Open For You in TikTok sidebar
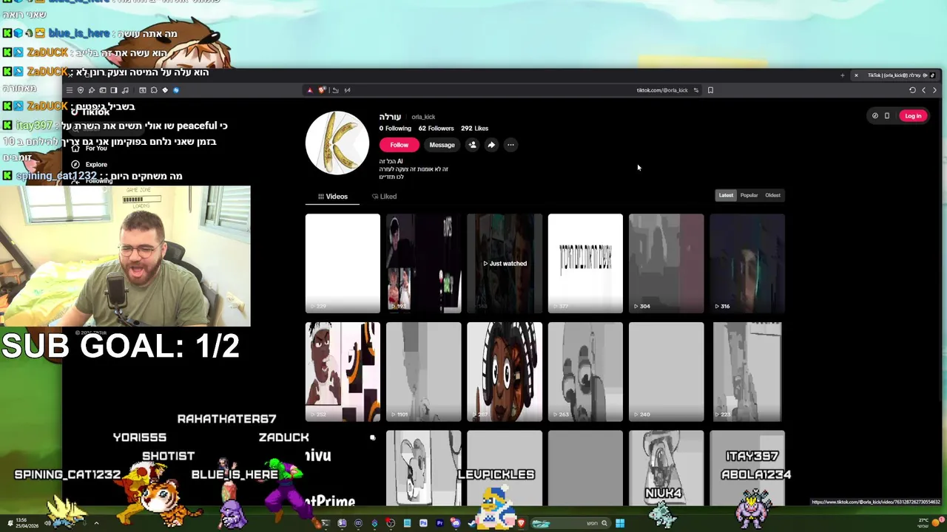The width and height of the screenshot is (947, 532). click(x=90, y=148)
